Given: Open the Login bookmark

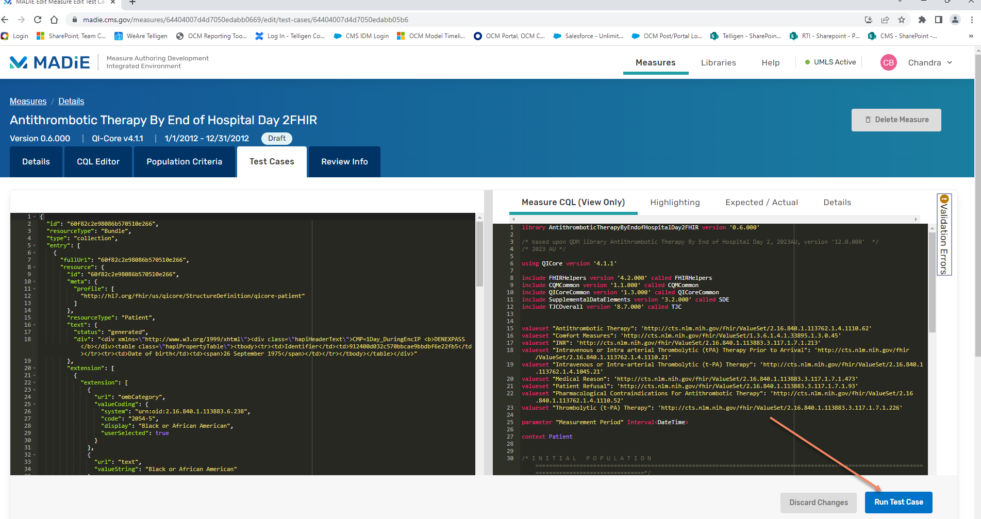Looking at the screenshot, I should (15, 36).
